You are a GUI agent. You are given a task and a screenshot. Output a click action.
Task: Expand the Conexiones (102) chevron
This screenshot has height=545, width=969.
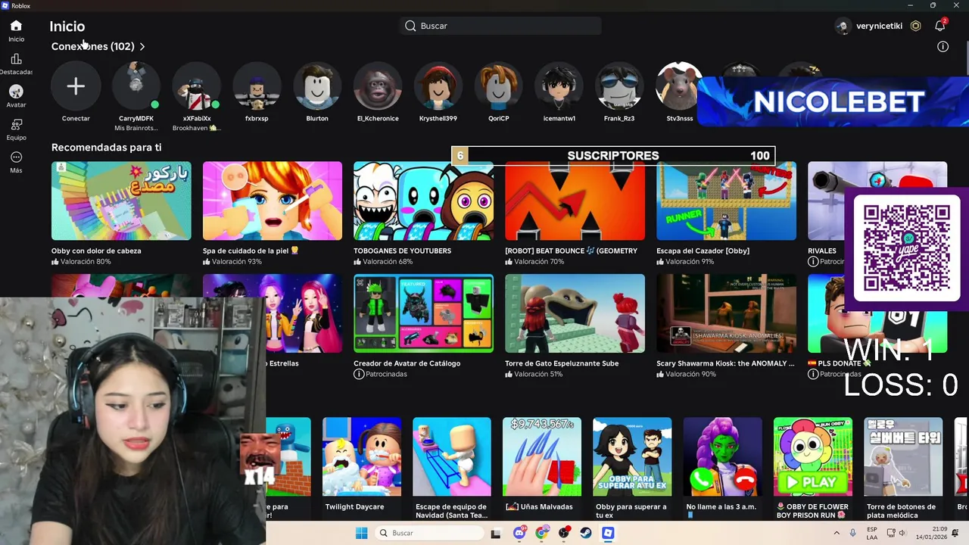tap(142, 46)
